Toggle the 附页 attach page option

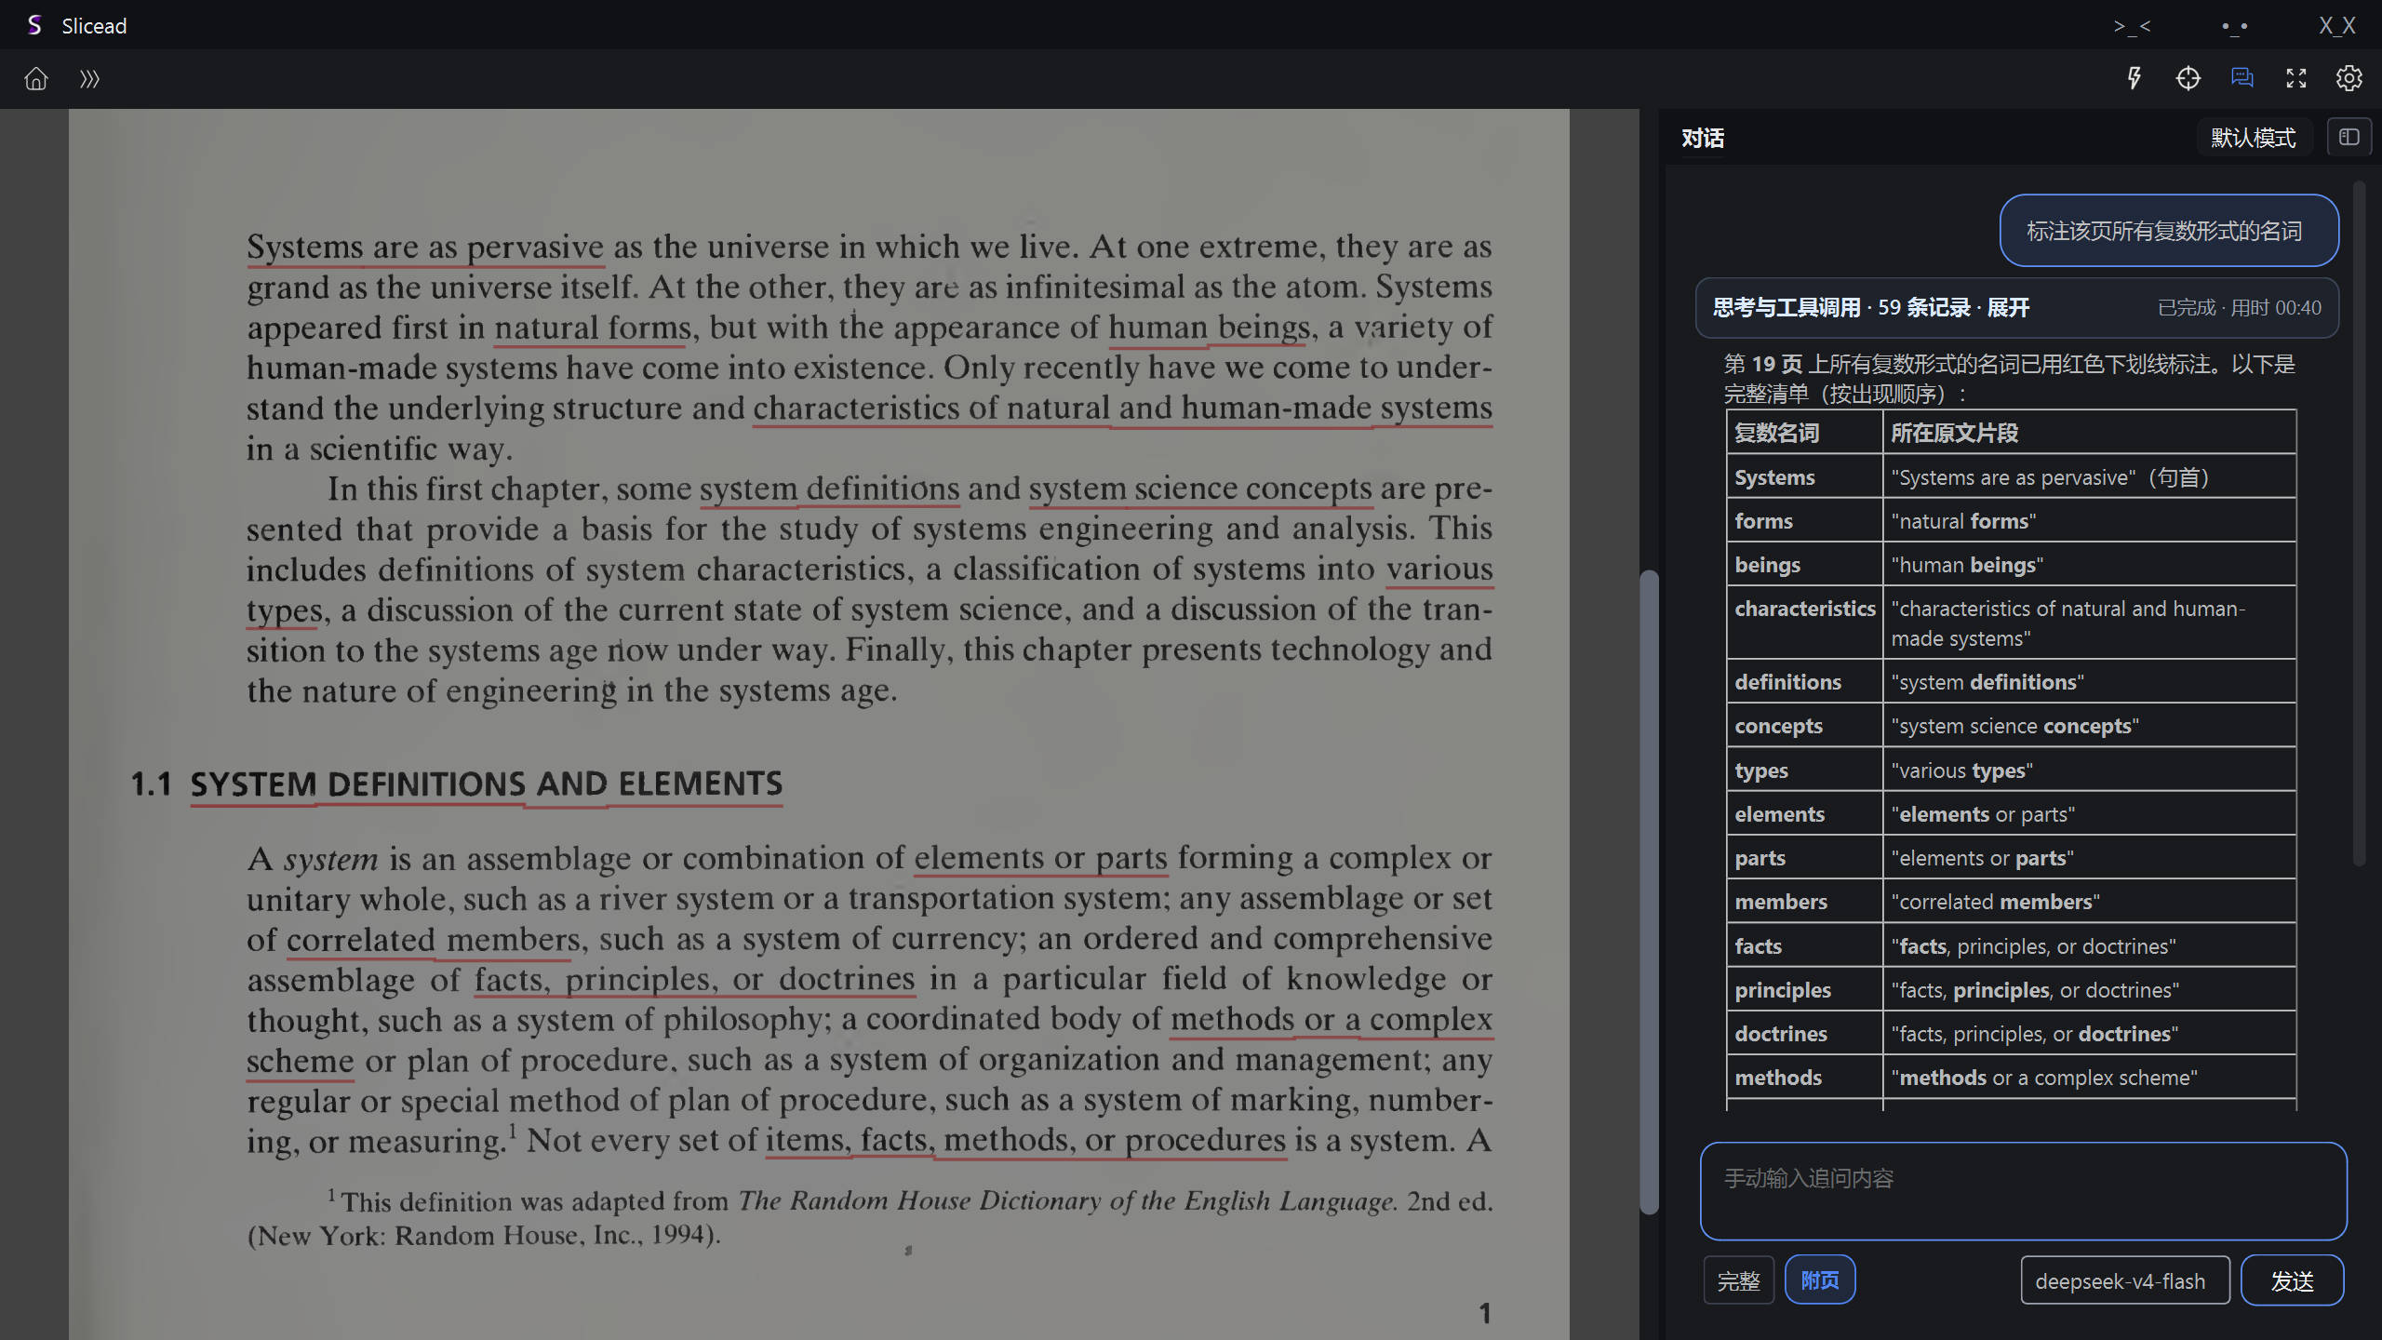pyautogui.click(x=1820, y=1280)
